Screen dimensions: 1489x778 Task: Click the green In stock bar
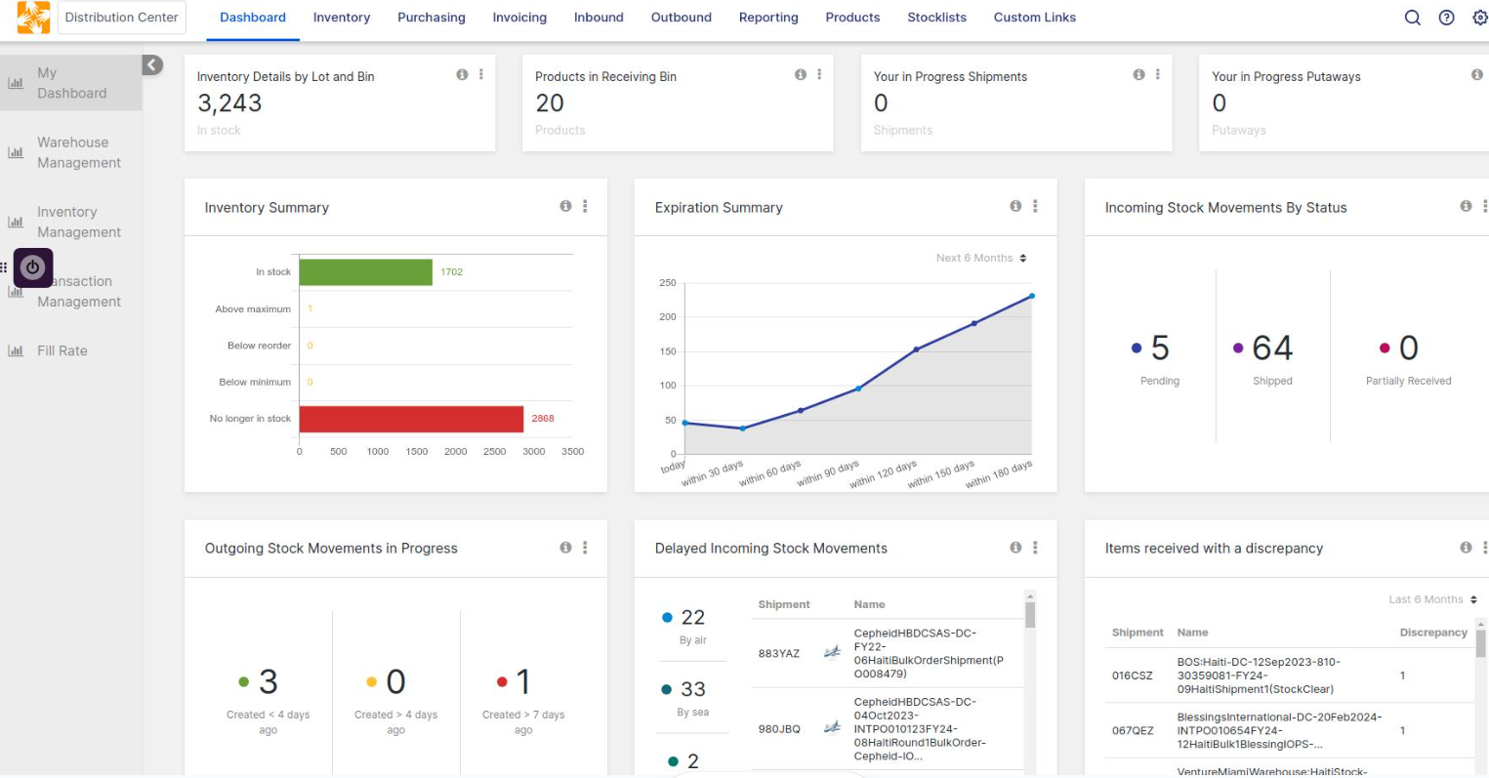366,272
